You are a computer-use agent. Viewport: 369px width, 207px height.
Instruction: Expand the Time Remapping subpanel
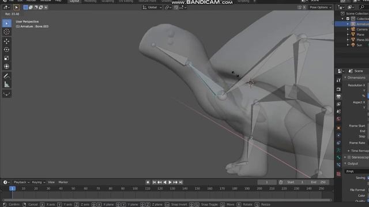(x=348, y=151)
